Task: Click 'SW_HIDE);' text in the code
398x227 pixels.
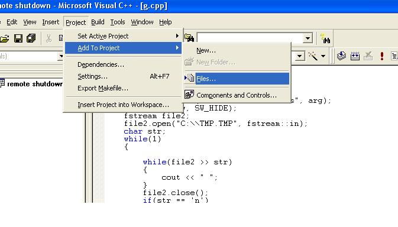Action: click(215, 108)
